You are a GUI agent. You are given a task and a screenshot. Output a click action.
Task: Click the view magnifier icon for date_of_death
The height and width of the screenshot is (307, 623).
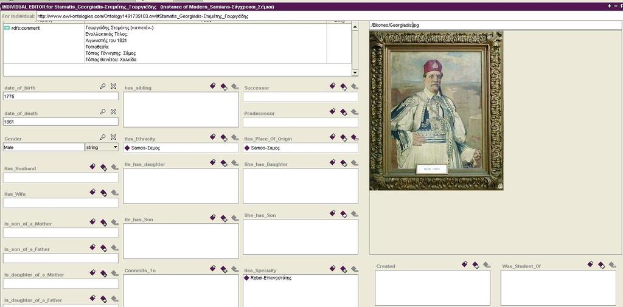pos(102,112)
